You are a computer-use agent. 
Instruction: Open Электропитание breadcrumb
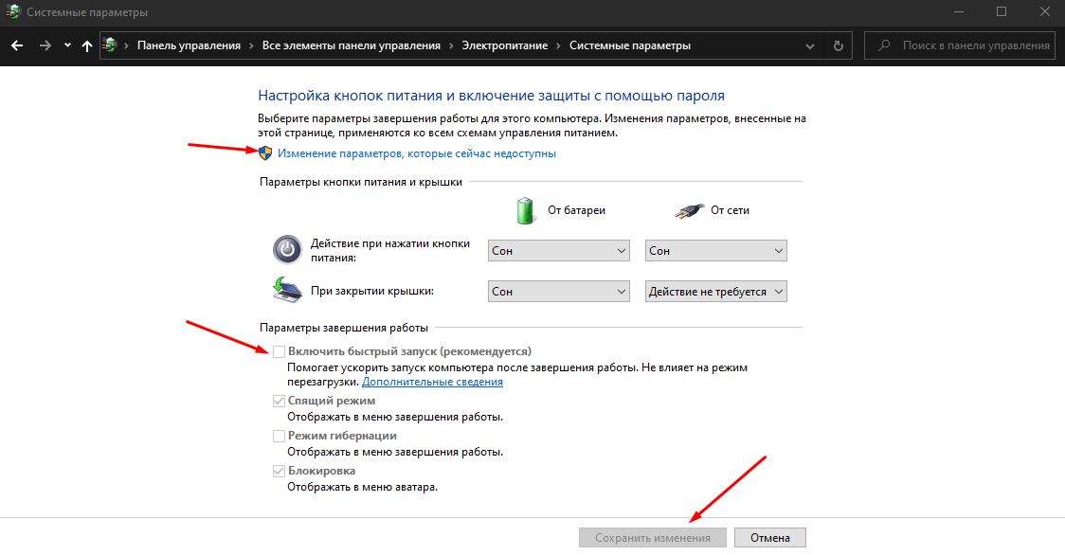(x=505, y=45)
